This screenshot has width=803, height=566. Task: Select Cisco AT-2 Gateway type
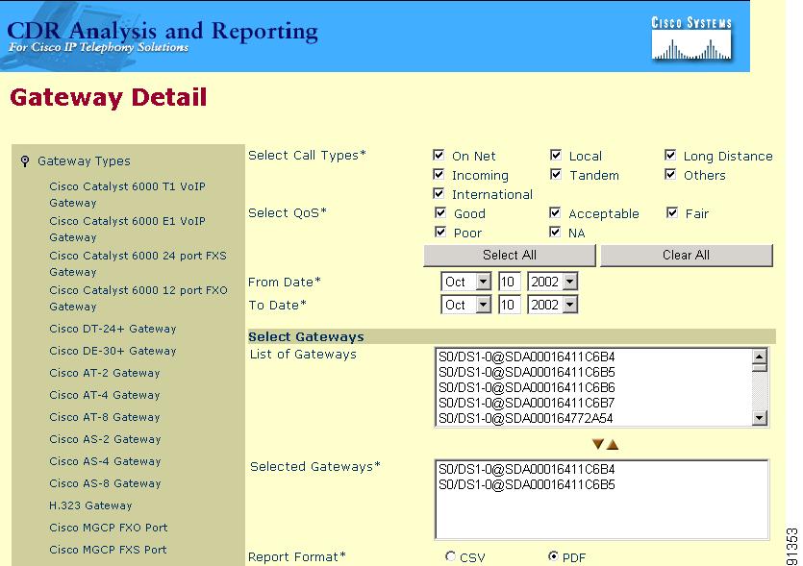[105, 373]
